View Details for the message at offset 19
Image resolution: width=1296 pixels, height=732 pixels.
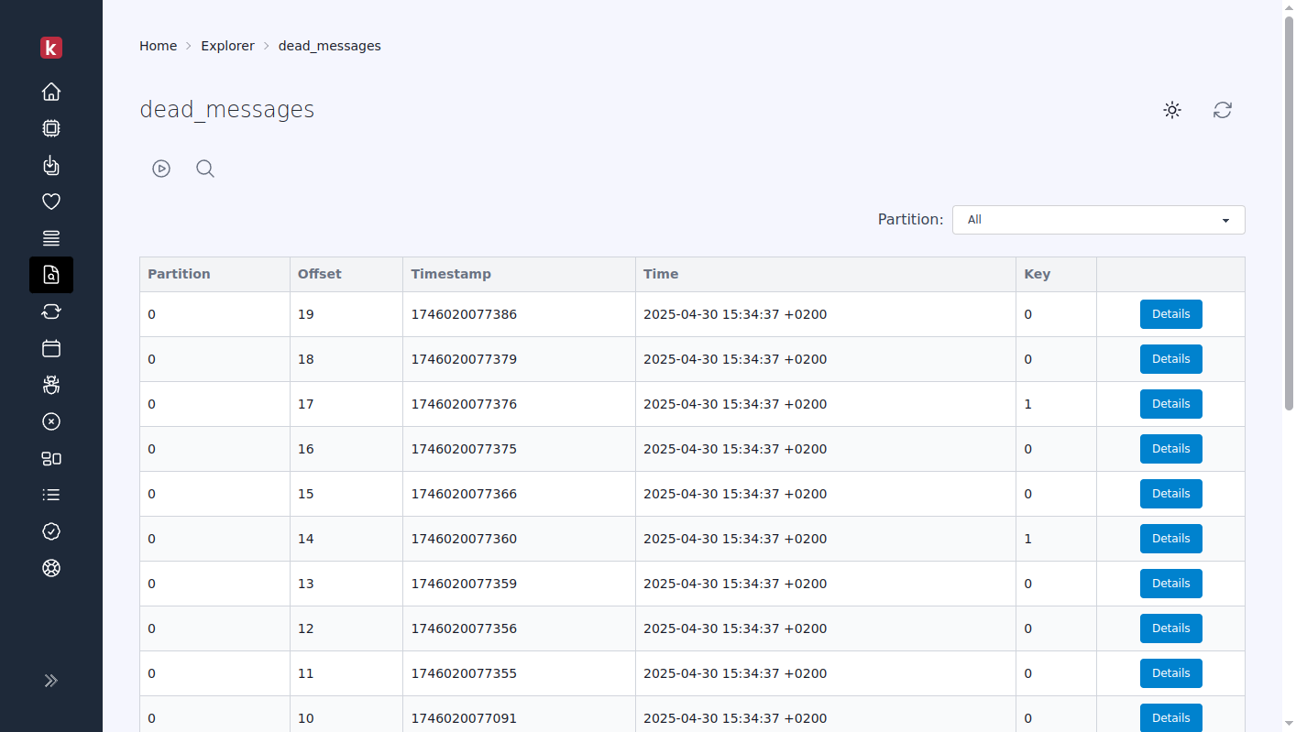pos(1170,313)
